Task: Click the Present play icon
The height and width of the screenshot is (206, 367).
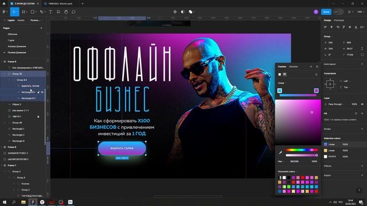Action: 349,12
